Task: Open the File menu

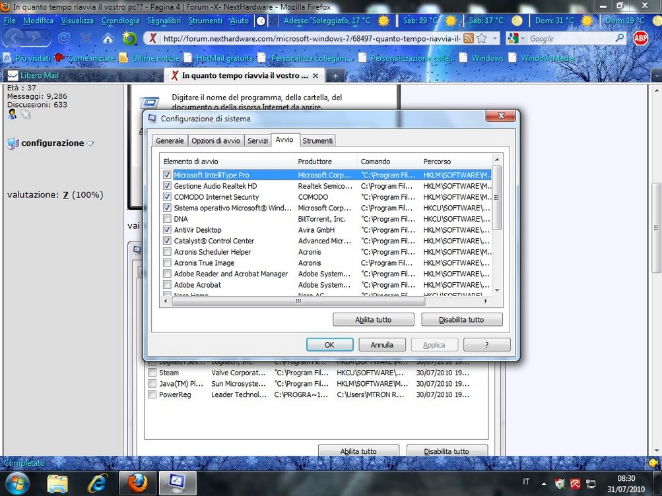Action: 9,20
